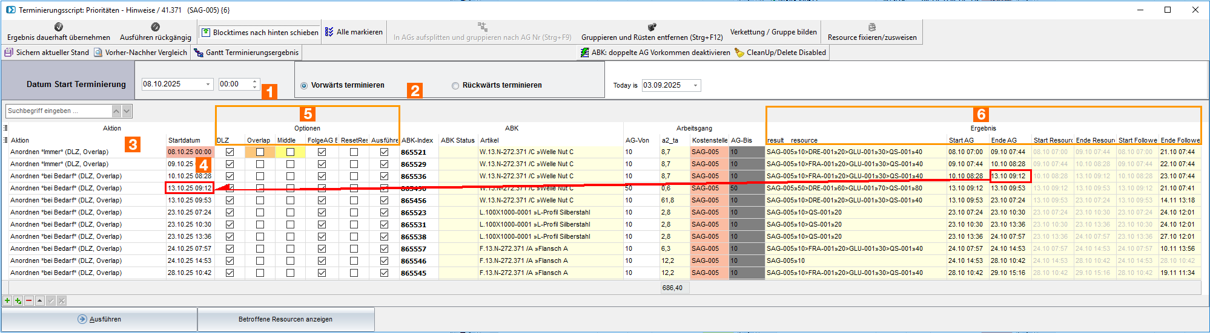
Task: Click the red minus delete-row icon
Action: 28,300
